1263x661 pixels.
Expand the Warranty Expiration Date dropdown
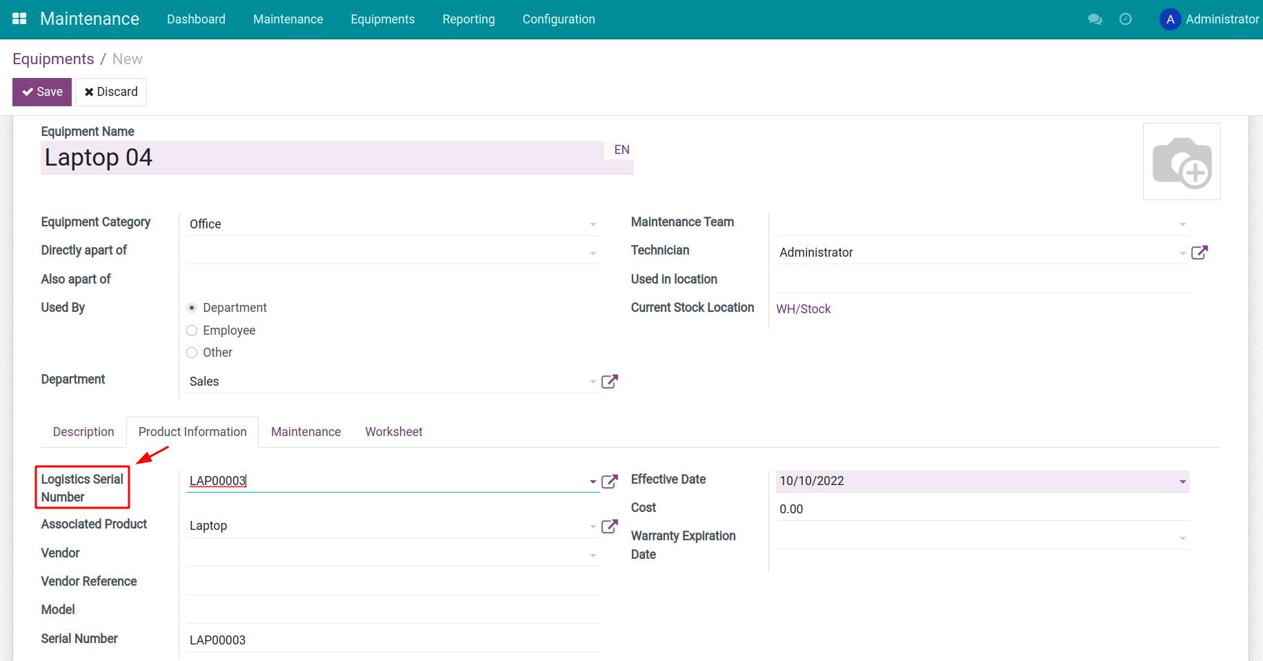1184,537
